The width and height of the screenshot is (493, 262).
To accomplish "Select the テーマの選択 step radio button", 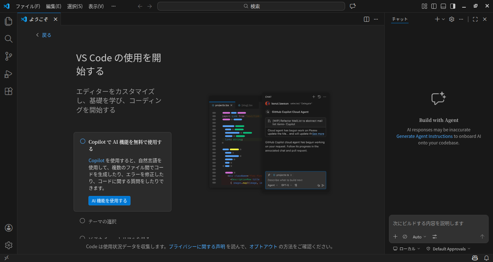I will [82, 221].
